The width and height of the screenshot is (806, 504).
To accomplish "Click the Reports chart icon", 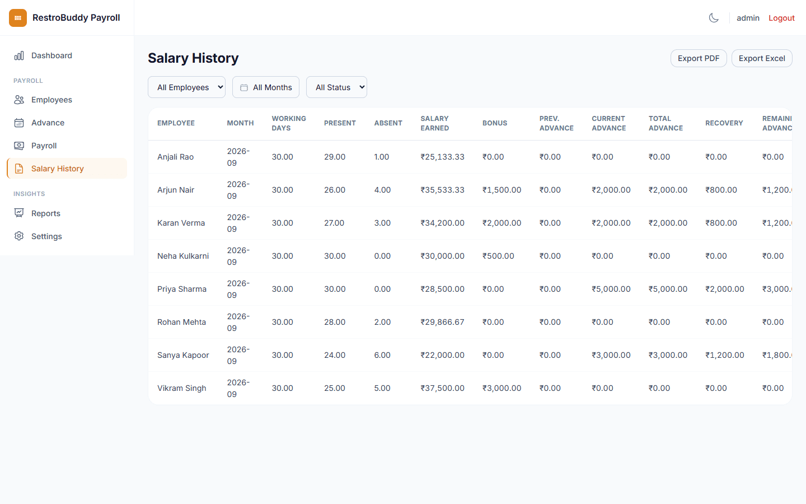I will click(19, 213).
